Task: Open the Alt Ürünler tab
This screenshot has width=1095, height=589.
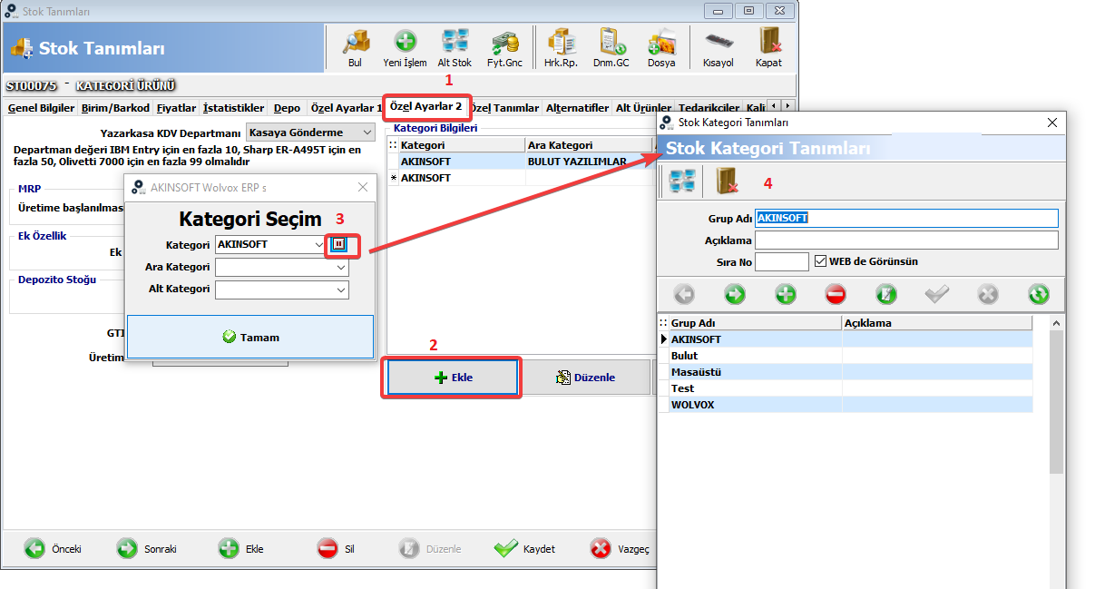Action: click(643, 108)
